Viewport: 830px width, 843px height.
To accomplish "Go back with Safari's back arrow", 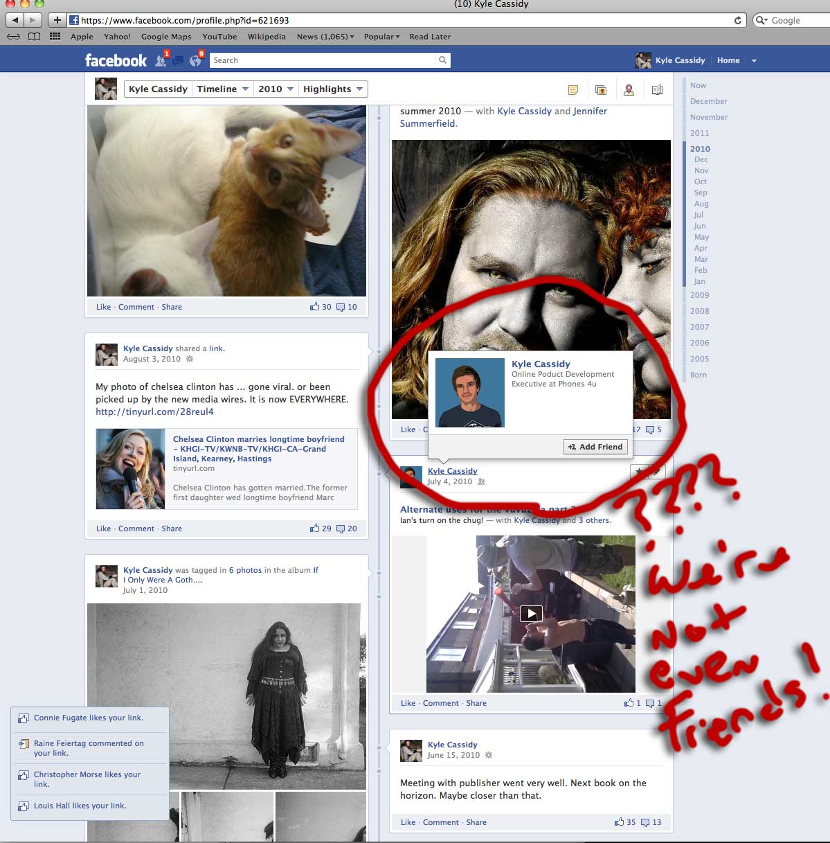I will pos(15,20).
